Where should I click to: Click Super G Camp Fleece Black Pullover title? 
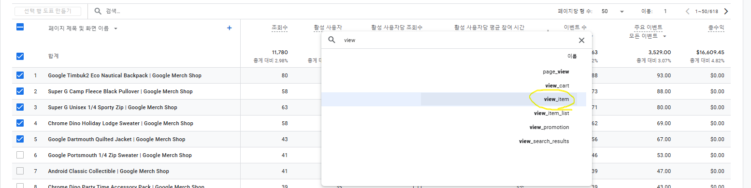click(x=120, y=91)
